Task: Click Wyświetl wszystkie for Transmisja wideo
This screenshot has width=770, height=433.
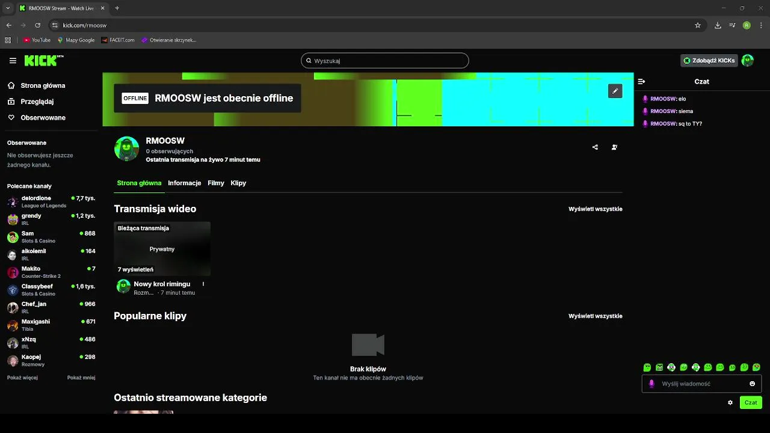Action: coord(596,209)
